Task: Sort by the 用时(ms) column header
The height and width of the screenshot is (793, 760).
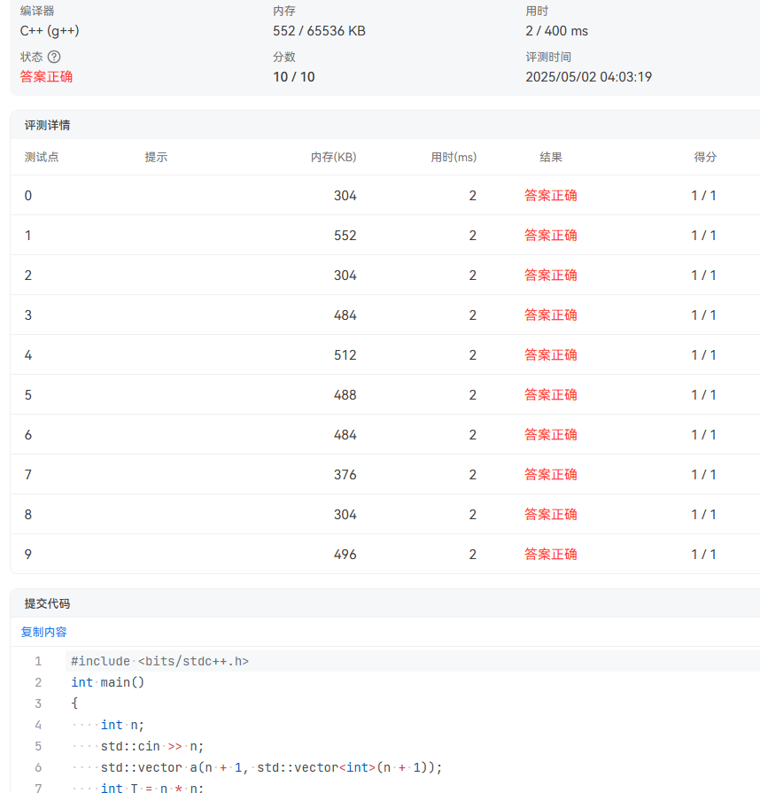Action: click(x=454, y=157)
